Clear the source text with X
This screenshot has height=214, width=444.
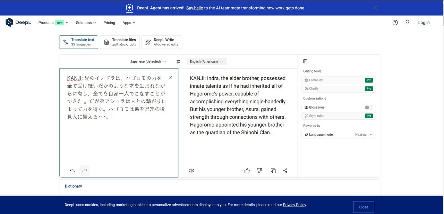(x=170, y=77)
